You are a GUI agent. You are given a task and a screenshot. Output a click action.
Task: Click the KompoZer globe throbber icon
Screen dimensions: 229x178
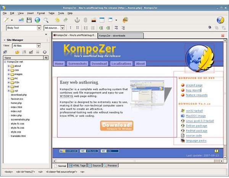click(x=220, y=20)
